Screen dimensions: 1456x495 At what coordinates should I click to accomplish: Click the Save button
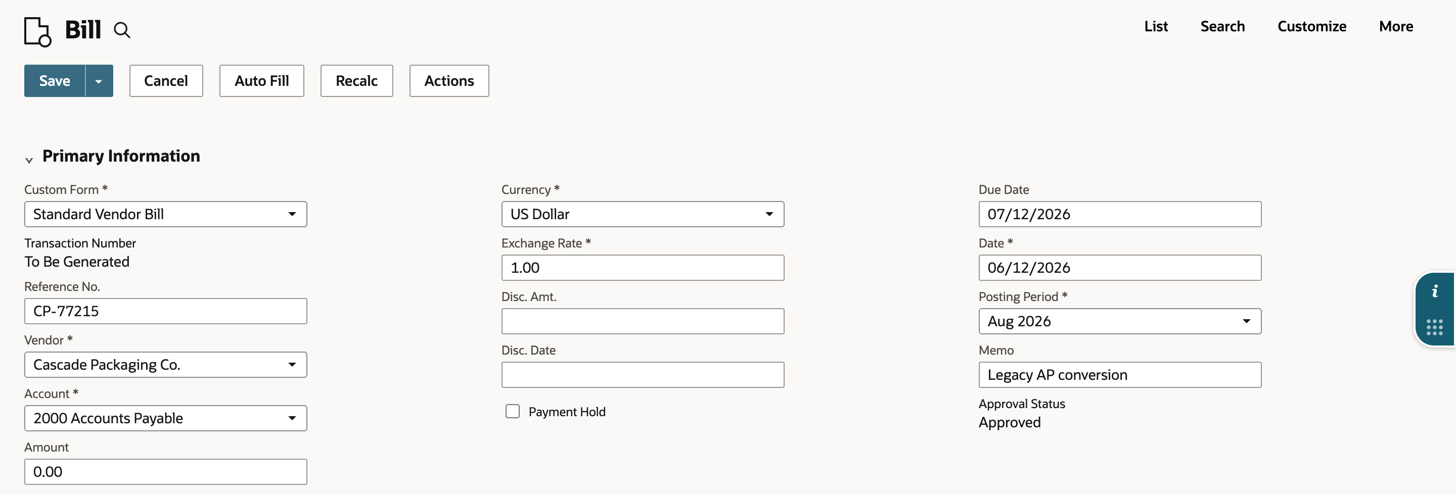click(x=55, y=81)
